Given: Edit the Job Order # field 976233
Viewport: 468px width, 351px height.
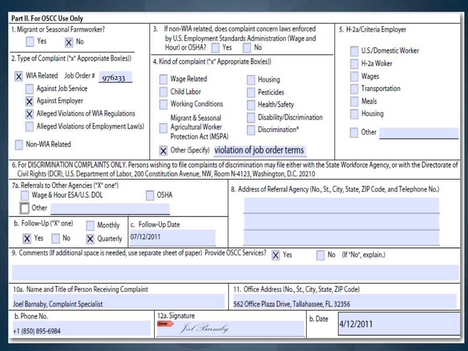Looking at the screenshot, I should pos(115,77).
